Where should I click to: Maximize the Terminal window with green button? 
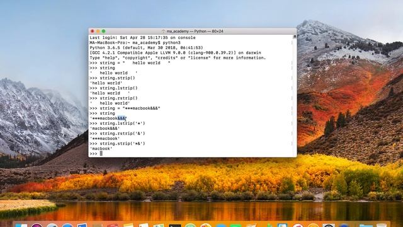click(x=103, y=31)
